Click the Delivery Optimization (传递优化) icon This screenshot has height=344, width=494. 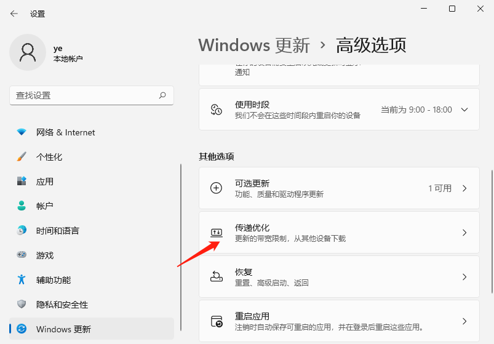[216, 233]
